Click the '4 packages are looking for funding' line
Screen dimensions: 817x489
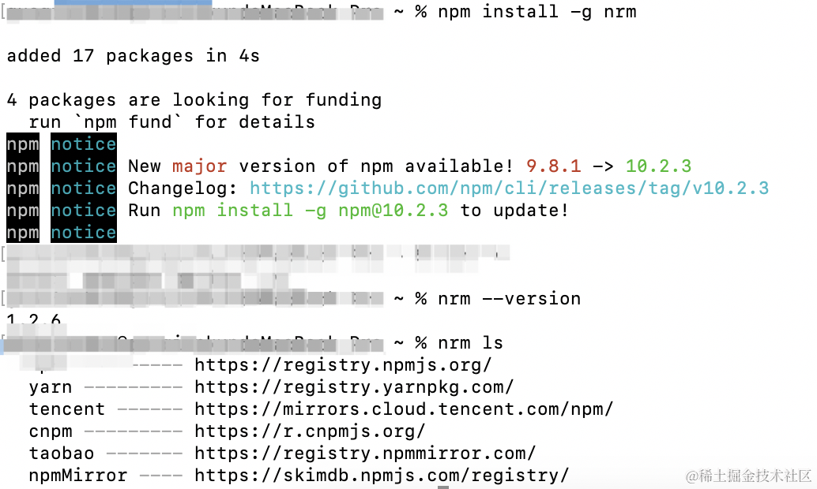194,100
